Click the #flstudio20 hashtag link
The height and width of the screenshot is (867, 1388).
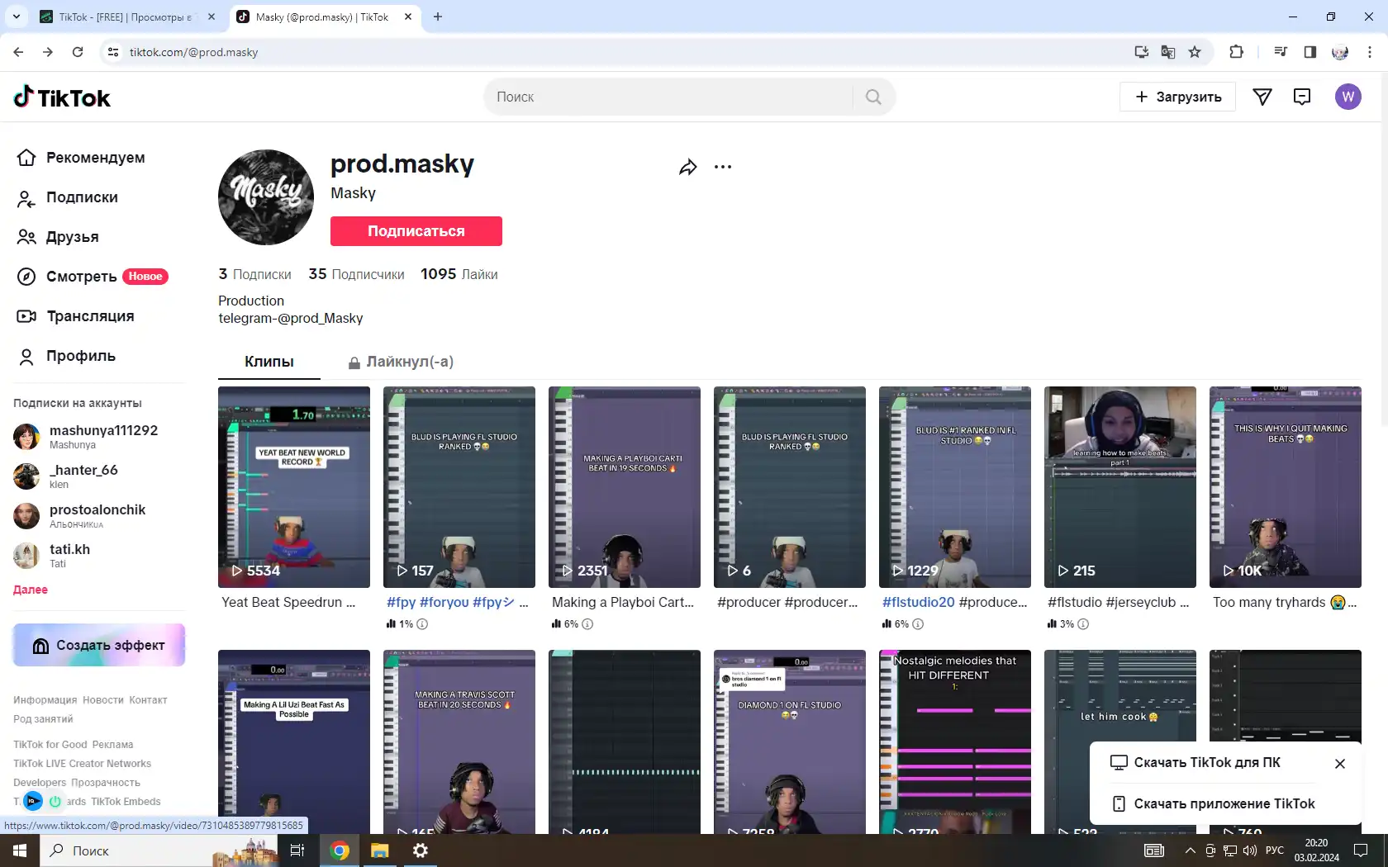918,603
